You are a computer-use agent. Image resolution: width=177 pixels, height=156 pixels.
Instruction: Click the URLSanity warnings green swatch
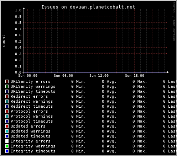pyautogui.click(x=7, y=86)
